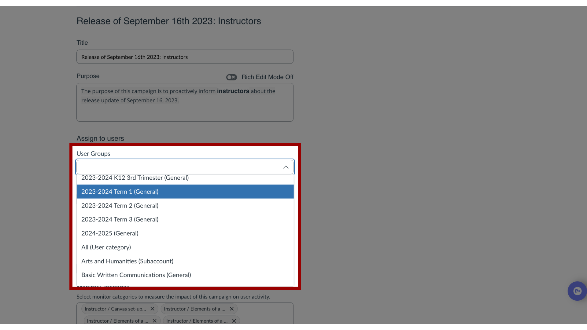Select 2023-2024 Term 1 (General) option
Image resolution: width=587 pixels, height=330 pixels.
[185, 191]
